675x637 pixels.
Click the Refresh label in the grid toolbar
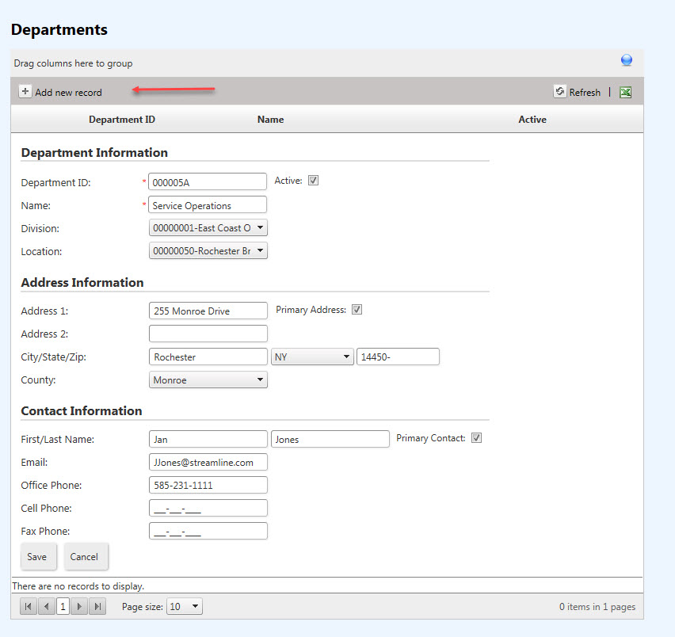point(585,93)
